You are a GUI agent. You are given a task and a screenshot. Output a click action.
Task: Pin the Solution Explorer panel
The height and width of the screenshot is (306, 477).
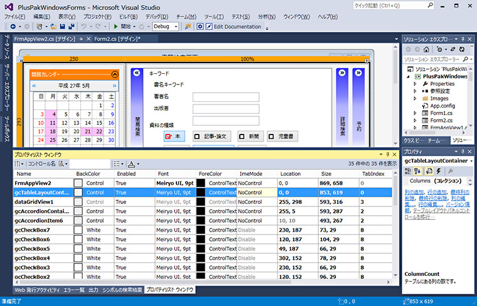pos(463,39)
